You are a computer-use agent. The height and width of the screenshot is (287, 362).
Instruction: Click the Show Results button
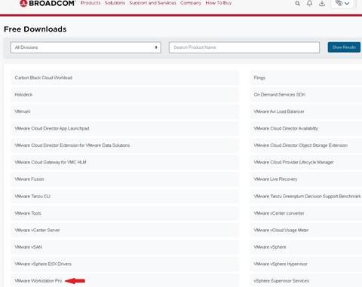[344, 47]
